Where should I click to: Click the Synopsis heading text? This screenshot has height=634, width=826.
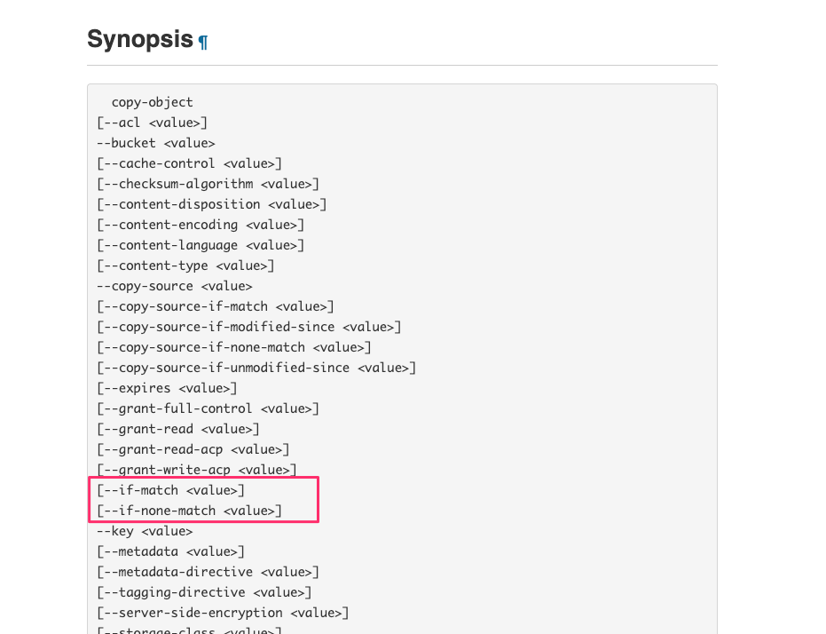click(x=140, y=40)
